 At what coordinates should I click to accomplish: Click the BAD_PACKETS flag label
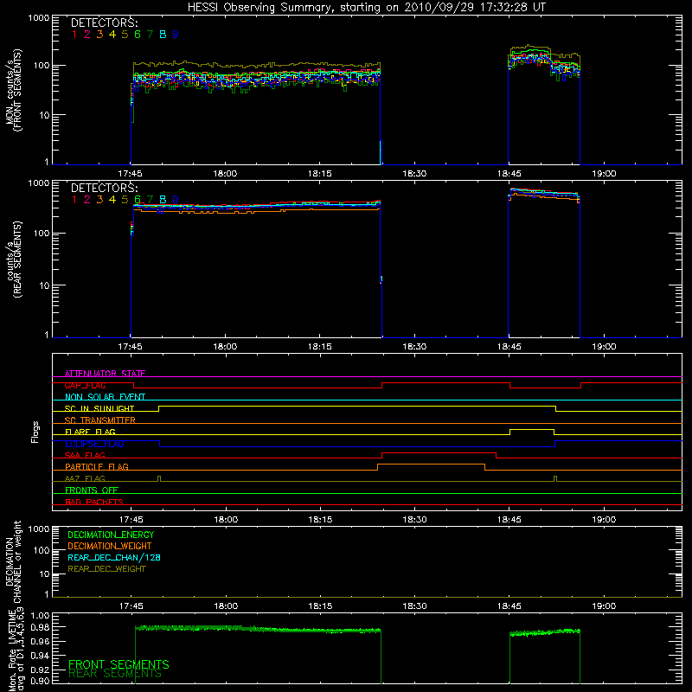(94, 502)
